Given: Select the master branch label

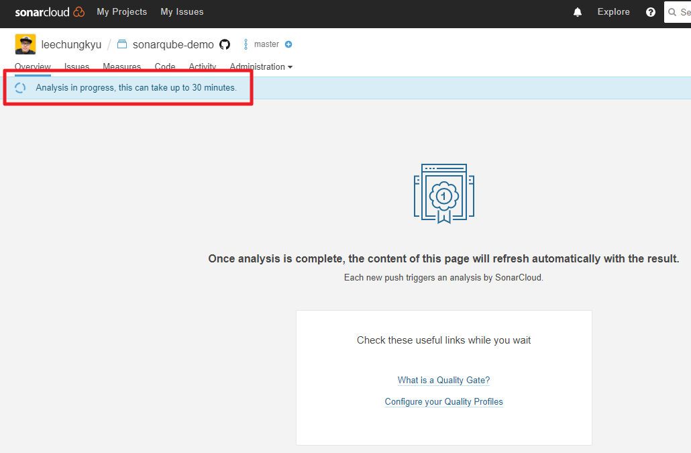Looking at the screenshot, I should pyautogui.click(x=266, y=44).
